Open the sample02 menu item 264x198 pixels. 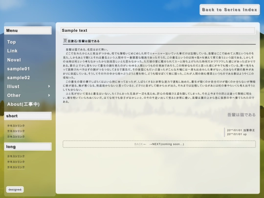[x=19, y=78]
